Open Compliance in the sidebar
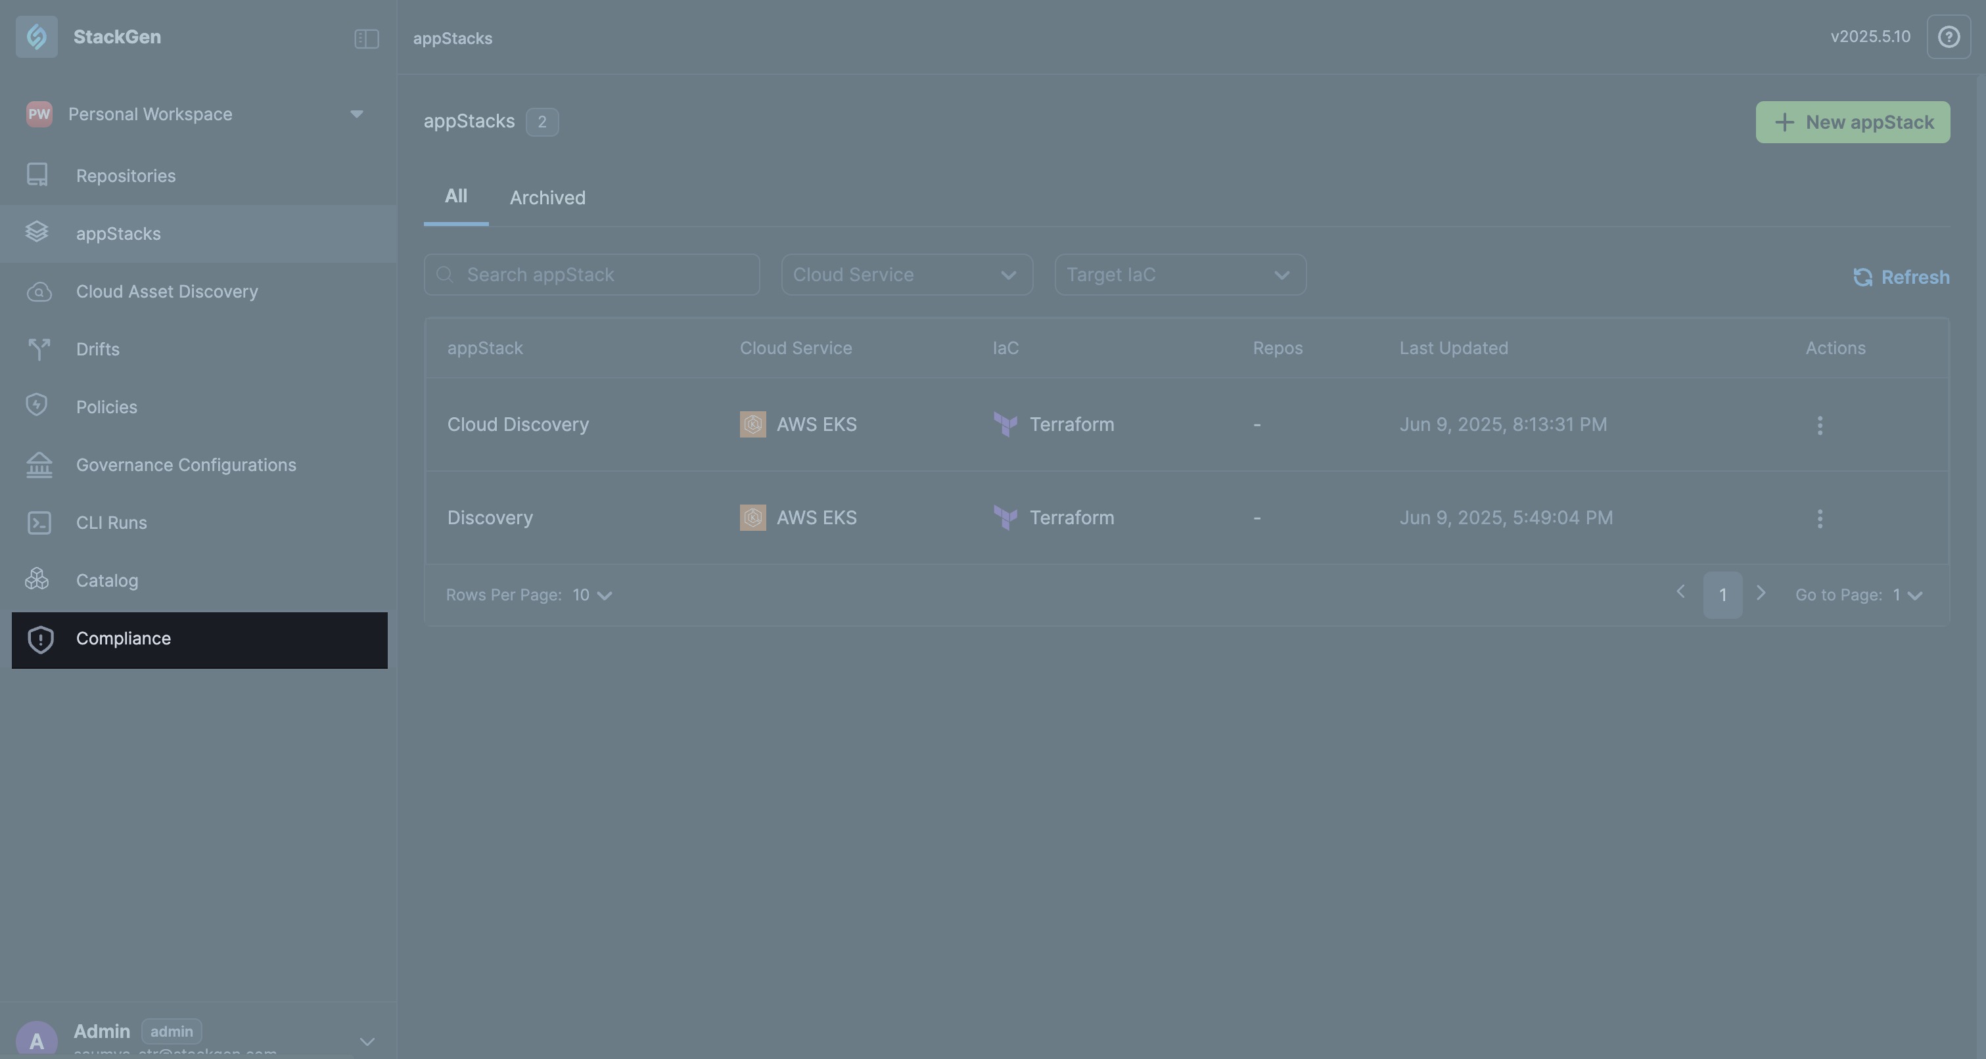This screenshot has height=1059, width=1986. 199,640
